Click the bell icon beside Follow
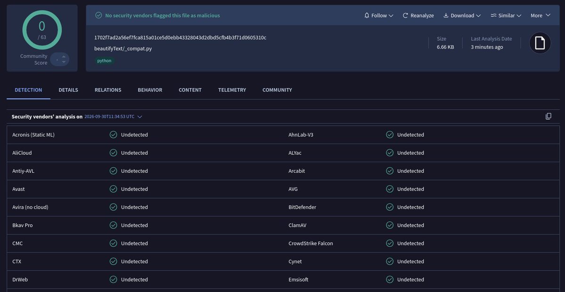Screen dimensions: 565x292 pos(367,16)
